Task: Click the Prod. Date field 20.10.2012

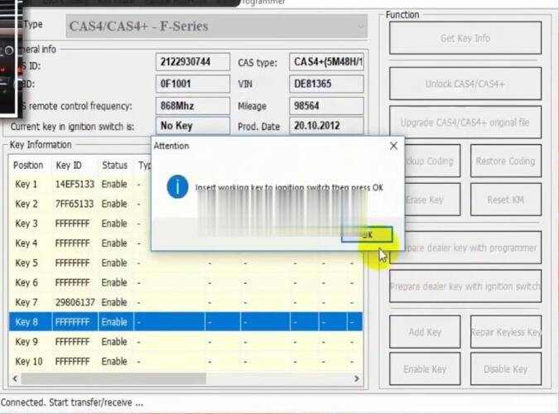Action: 326,126
